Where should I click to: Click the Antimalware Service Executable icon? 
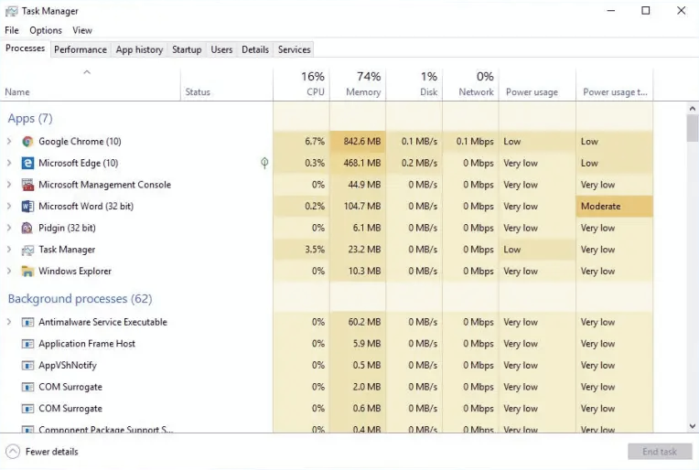point(27,322)
